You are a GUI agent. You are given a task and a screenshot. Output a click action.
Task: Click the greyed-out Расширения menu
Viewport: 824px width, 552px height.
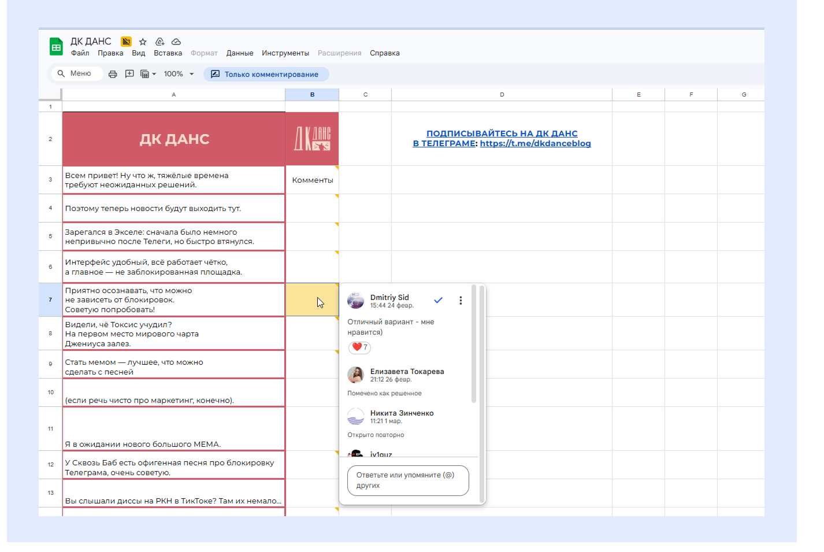click(x=340, y=53)
